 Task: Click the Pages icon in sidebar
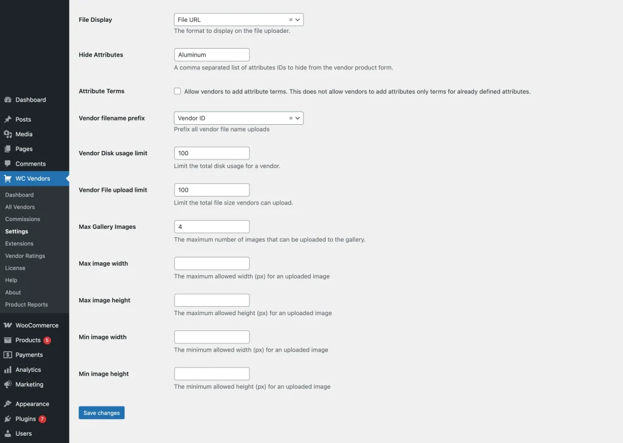tap(8, 149)
